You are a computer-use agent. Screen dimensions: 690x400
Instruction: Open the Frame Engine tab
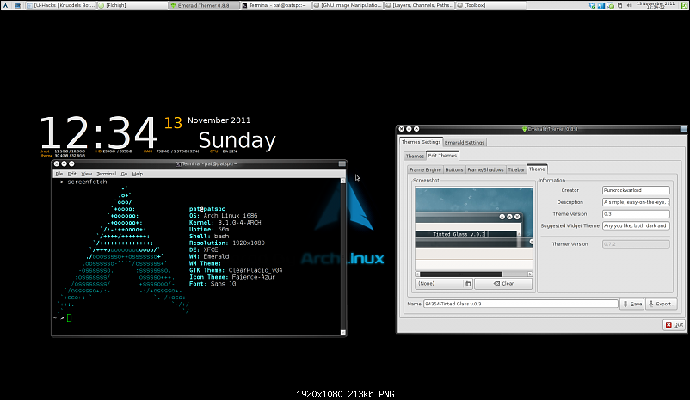click(x=425, y=169)
